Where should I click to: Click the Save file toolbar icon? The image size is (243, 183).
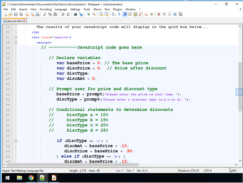(16, 14)
